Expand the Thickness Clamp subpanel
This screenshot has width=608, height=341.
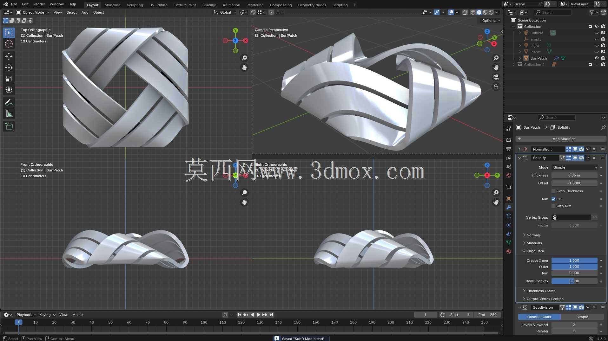[x=541, y=291]
